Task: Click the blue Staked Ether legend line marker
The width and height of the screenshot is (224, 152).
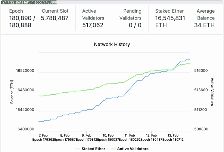Action: 77,149
